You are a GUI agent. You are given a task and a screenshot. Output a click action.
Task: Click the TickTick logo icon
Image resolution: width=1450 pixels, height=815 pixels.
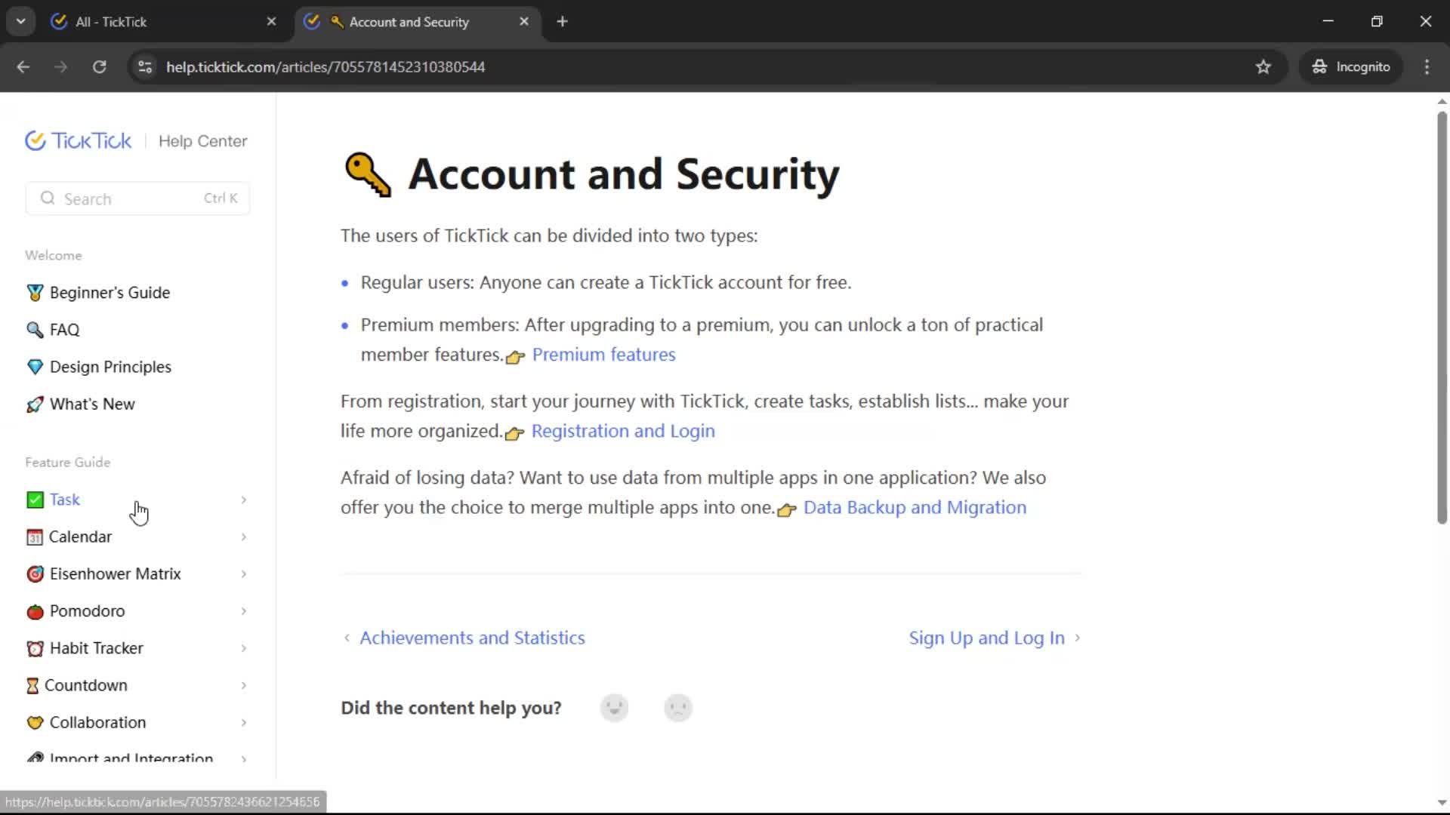pos(35,141)
